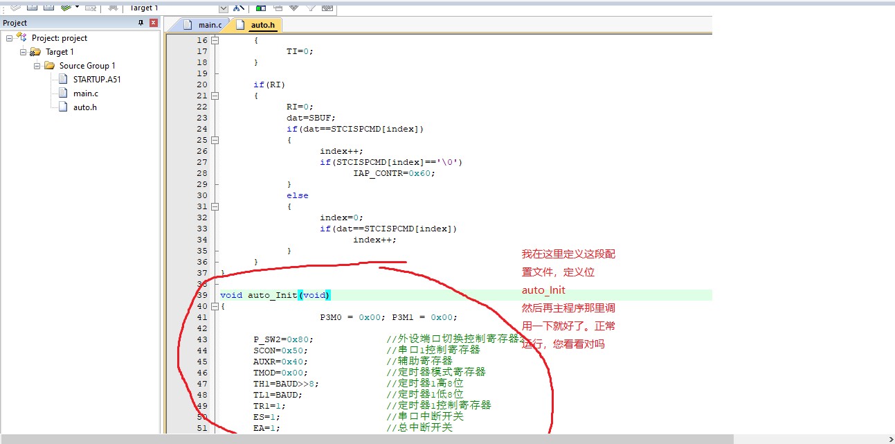Select Target 1 in project tree
Image resolution: width=895 pixels, height=444 pixels.
(60, 52)
